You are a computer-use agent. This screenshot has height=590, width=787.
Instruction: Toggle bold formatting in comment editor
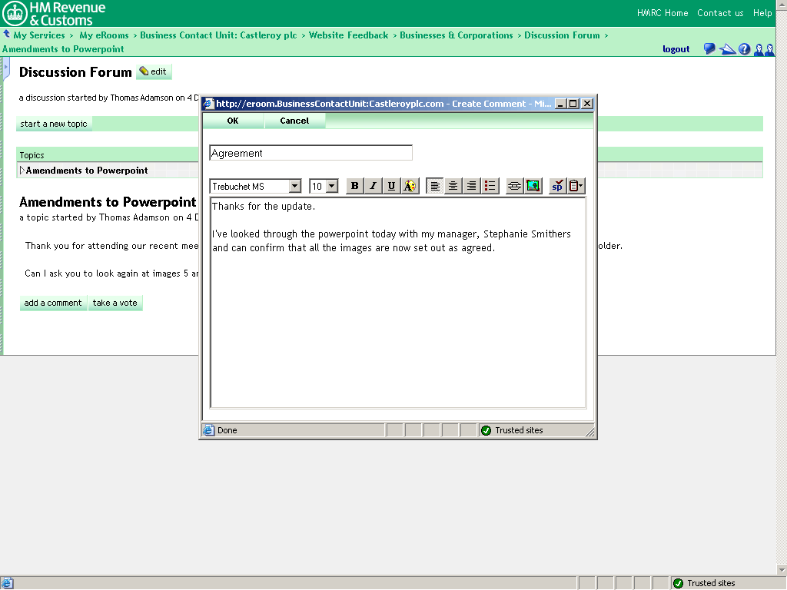point(354,186)
